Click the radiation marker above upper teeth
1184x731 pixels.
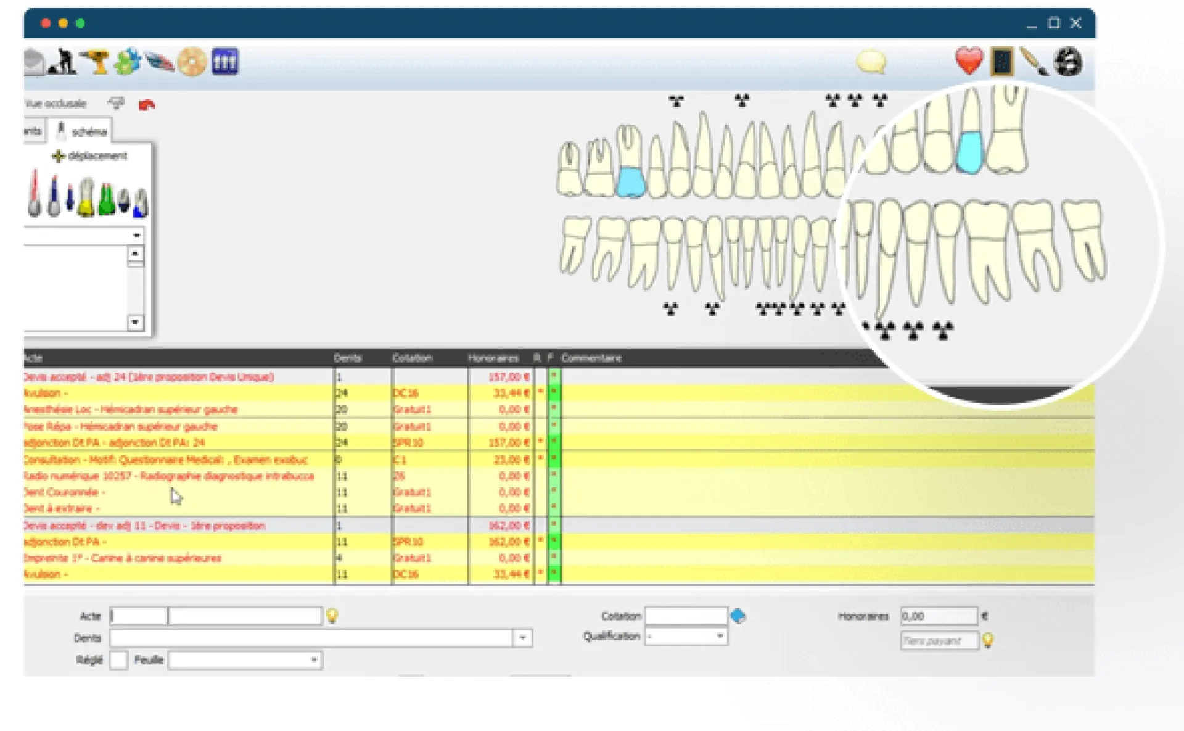(x=676, y=101)
